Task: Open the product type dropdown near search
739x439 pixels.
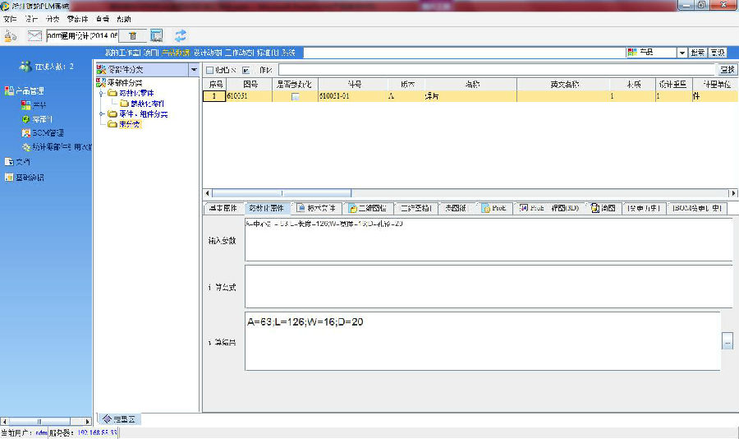Action: click(682, 53)
